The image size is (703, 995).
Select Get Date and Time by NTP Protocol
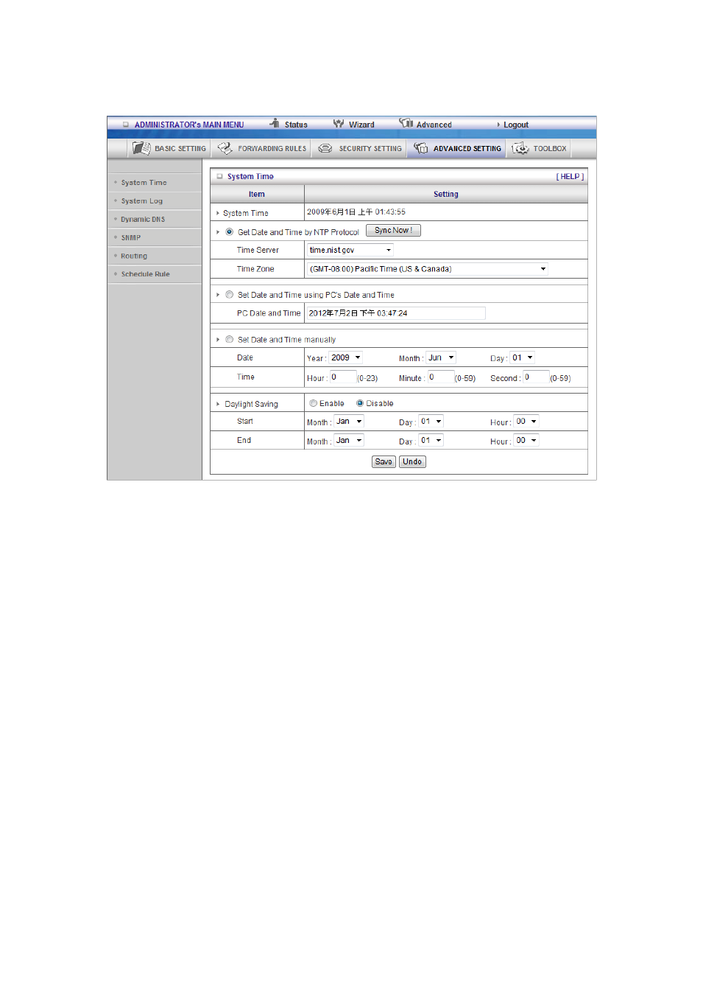click(230, 231)
